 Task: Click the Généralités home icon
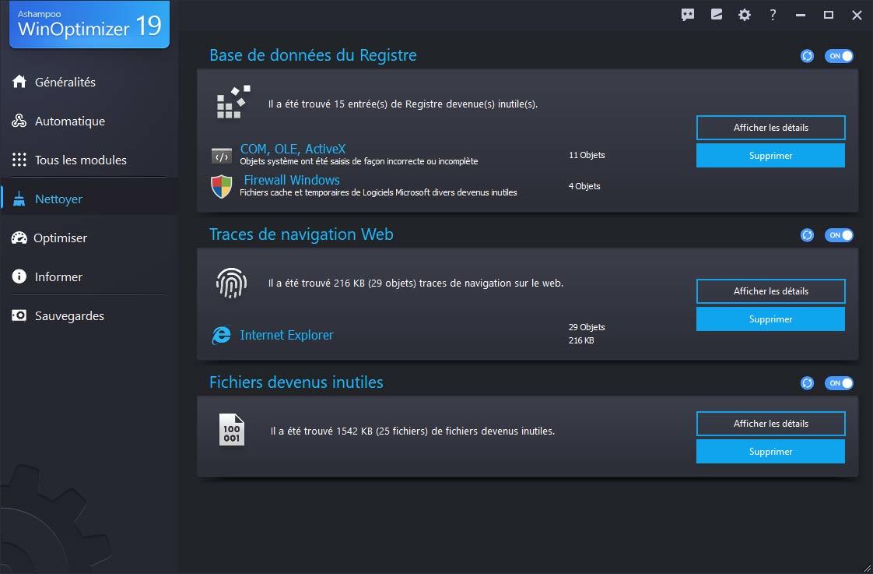tap(19, 81)
